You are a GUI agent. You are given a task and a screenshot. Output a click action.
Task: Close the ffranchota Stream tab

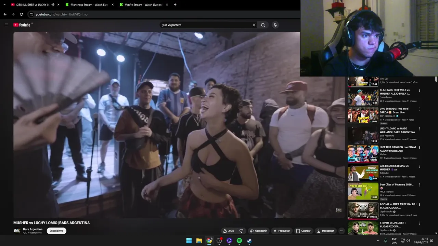(x=113, y=5)
